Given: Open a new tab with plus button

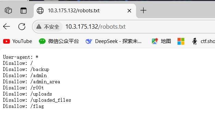Looking at the screenshot, I should (x=143, y=11).
